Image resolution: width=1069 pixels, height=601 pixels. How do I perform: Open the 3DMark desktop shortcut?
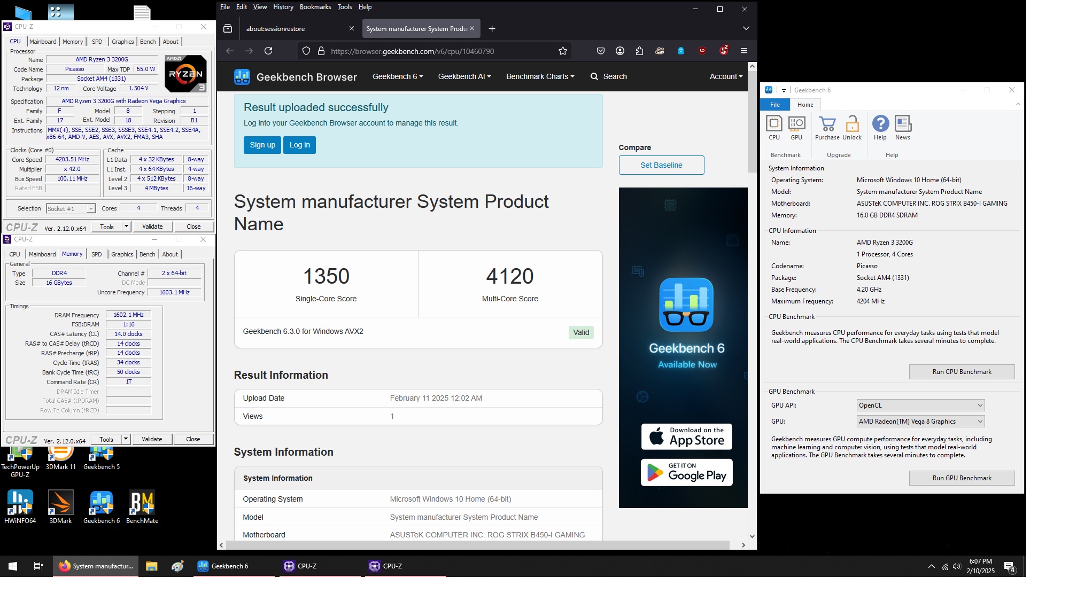(x=60, y=506)
